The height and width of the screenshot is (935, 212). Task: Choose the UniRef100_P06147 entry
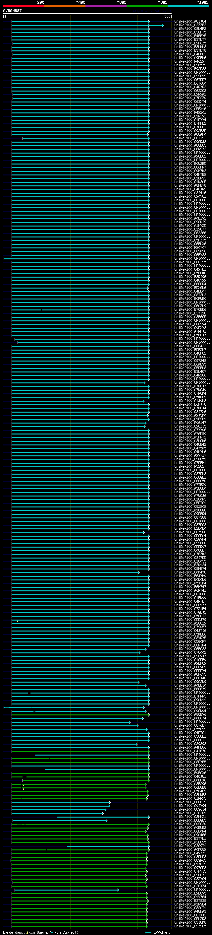click(x=190, y=423)
